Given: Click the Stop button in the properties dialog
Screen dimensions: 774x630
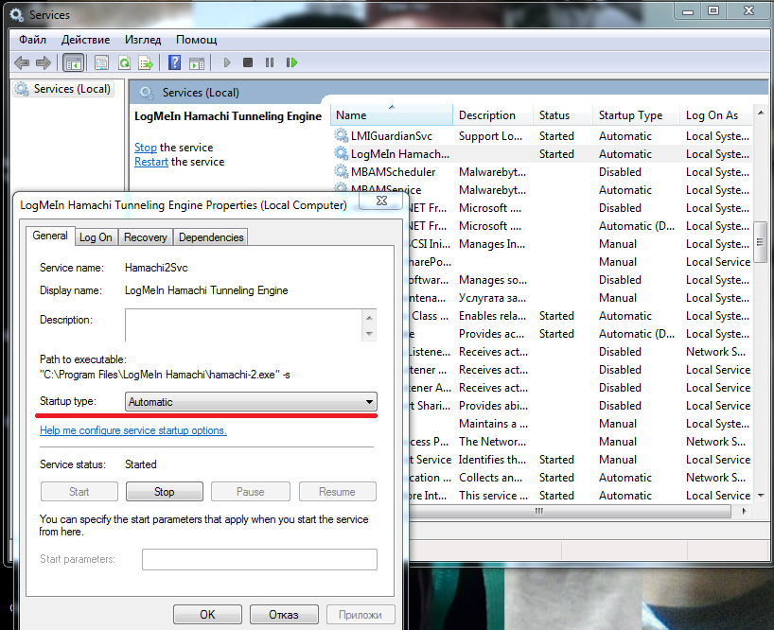Looking at the screenshot, I should pos(165,491).
